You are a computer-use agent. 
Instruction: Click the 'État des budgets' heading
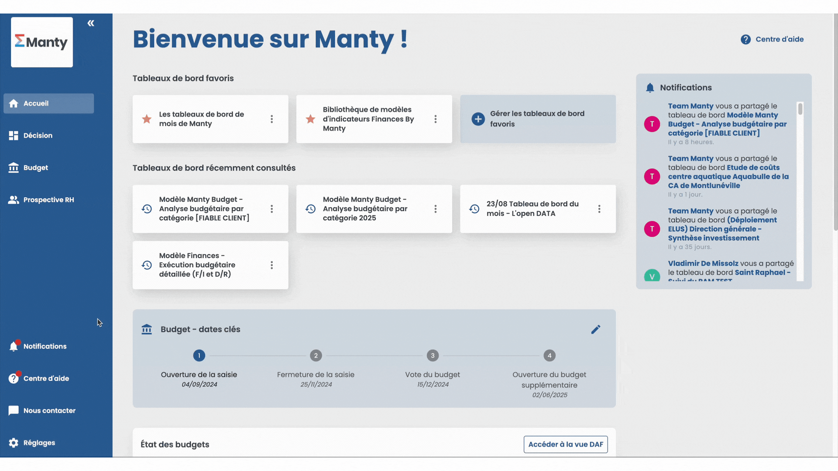tap(175, 444)
